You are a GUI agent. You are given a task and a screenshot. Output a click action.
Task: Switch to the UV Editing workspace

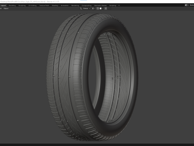click(32, 6)
